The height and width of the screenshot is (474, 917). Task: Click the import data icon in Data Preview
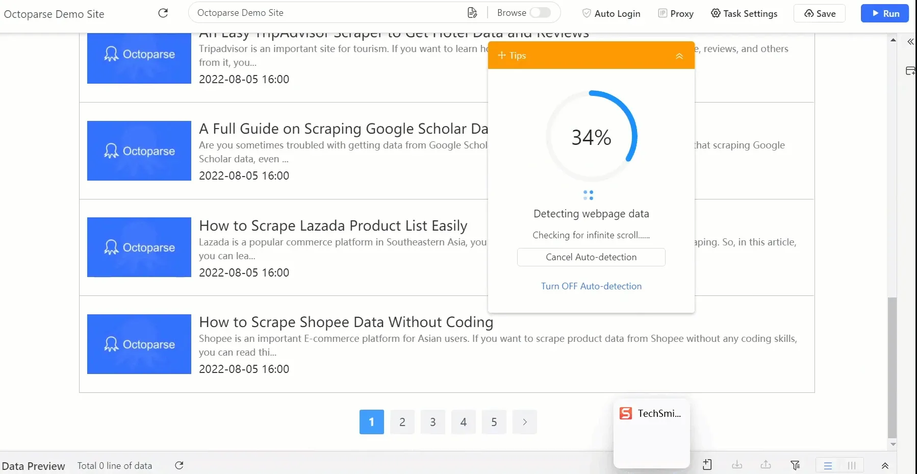(737, 465)
